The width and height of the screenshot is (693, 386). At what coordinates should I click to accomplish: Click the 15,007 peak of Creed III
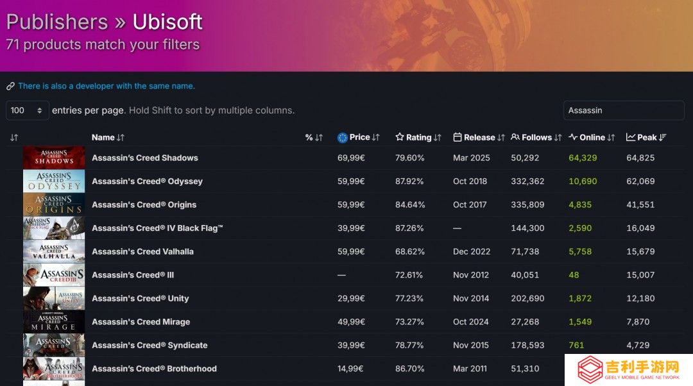[x=640, y=274]
